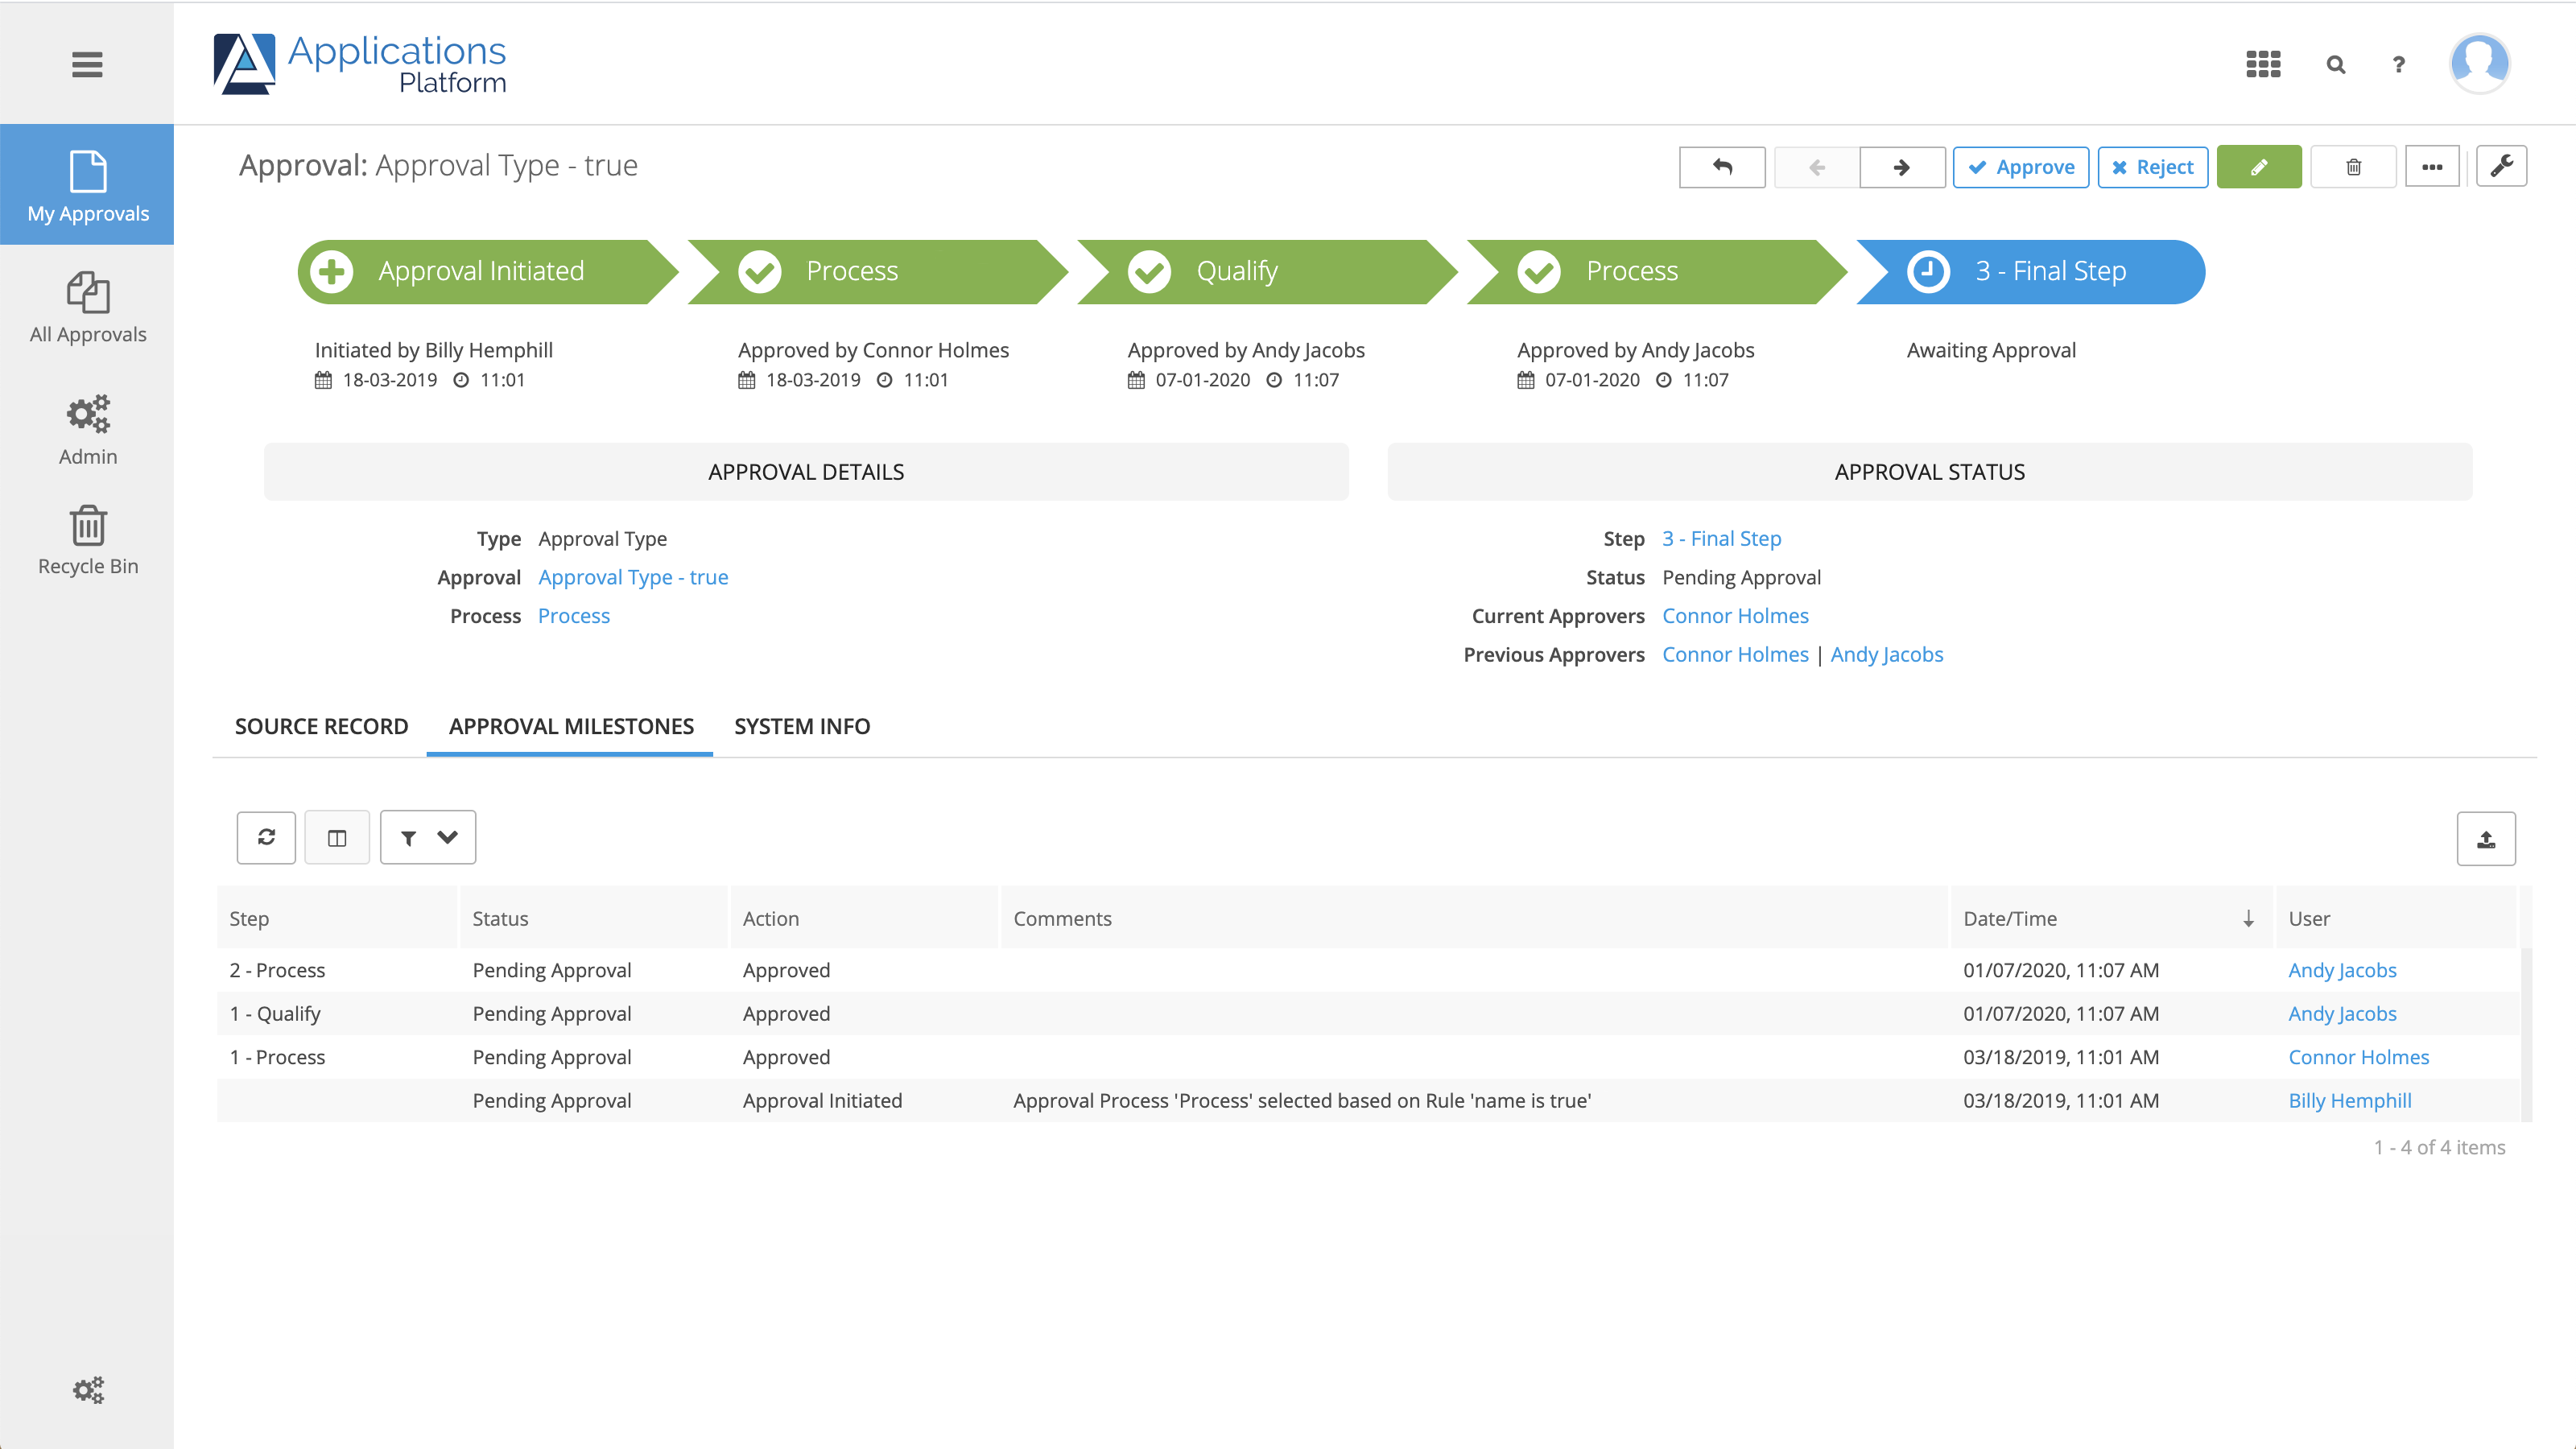Click the export download icon in milestones
Viewport: 2576px width, 1449px height.
[x=2486, y=837]
